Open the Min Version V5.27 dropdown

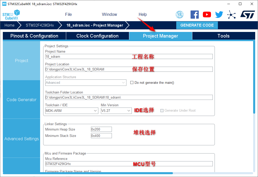coord(116,111)
